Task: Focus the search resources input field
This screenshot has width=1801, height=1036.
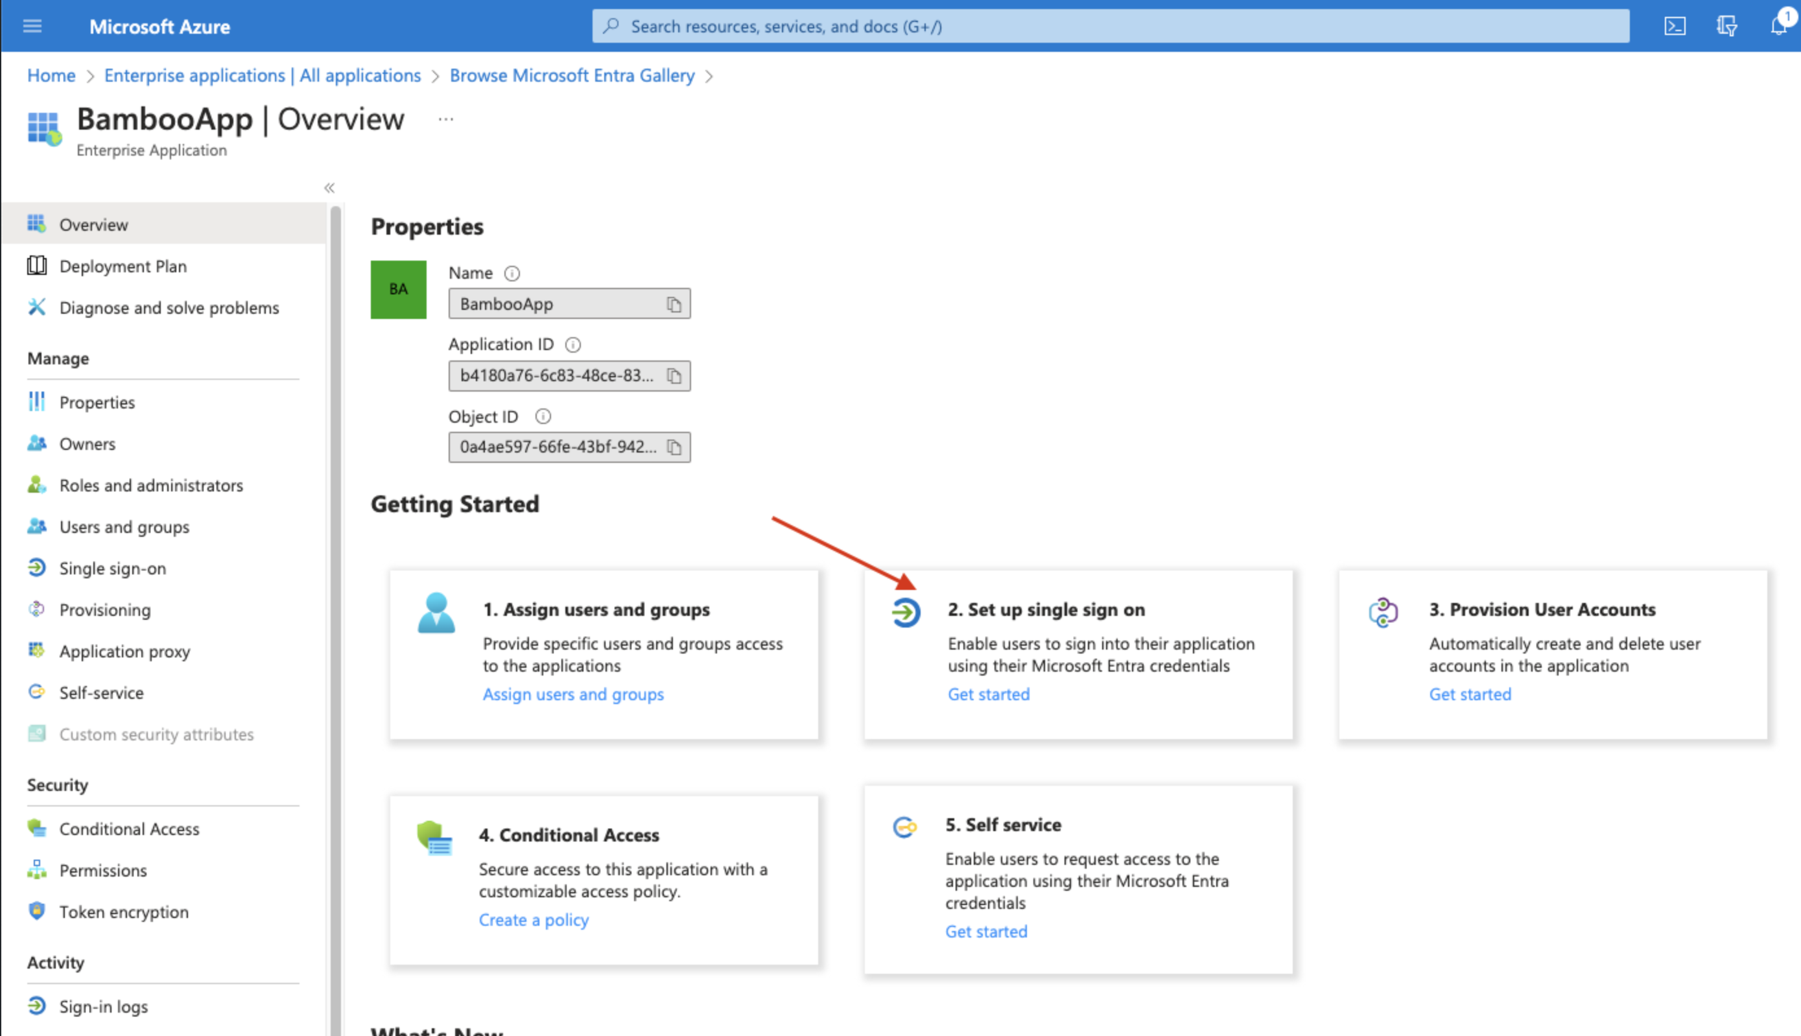Action: coord(1111,27)
